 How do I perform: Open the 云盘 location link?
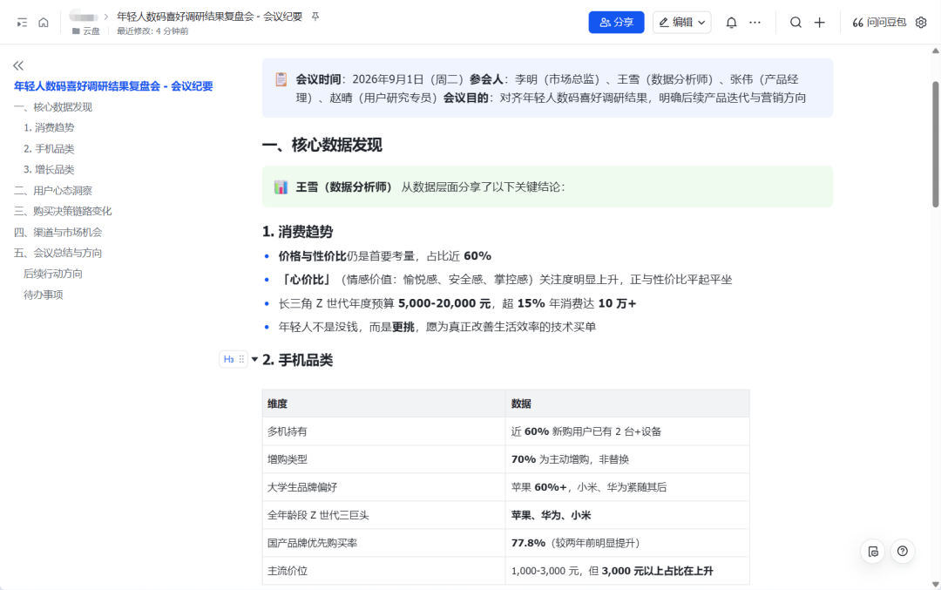[x=91, y=31]
